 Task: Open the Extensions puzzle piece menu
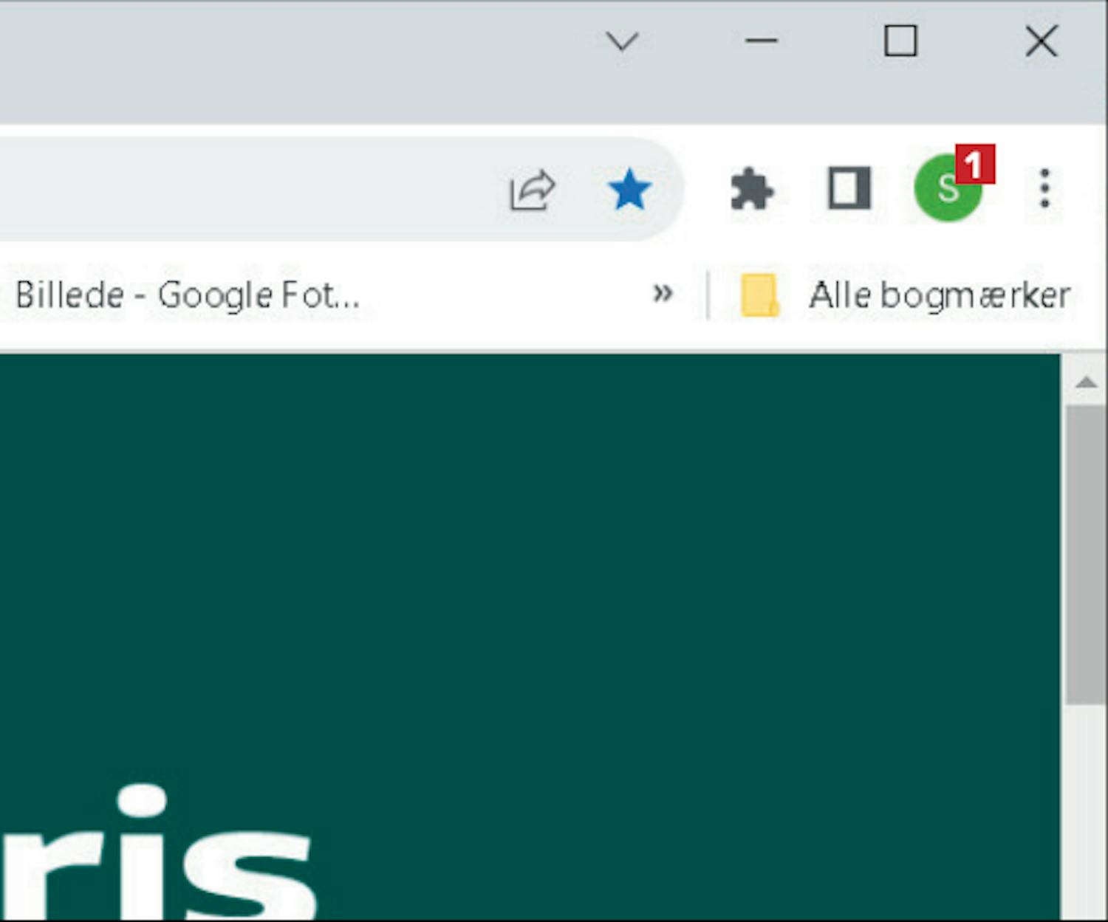[752, 190]
